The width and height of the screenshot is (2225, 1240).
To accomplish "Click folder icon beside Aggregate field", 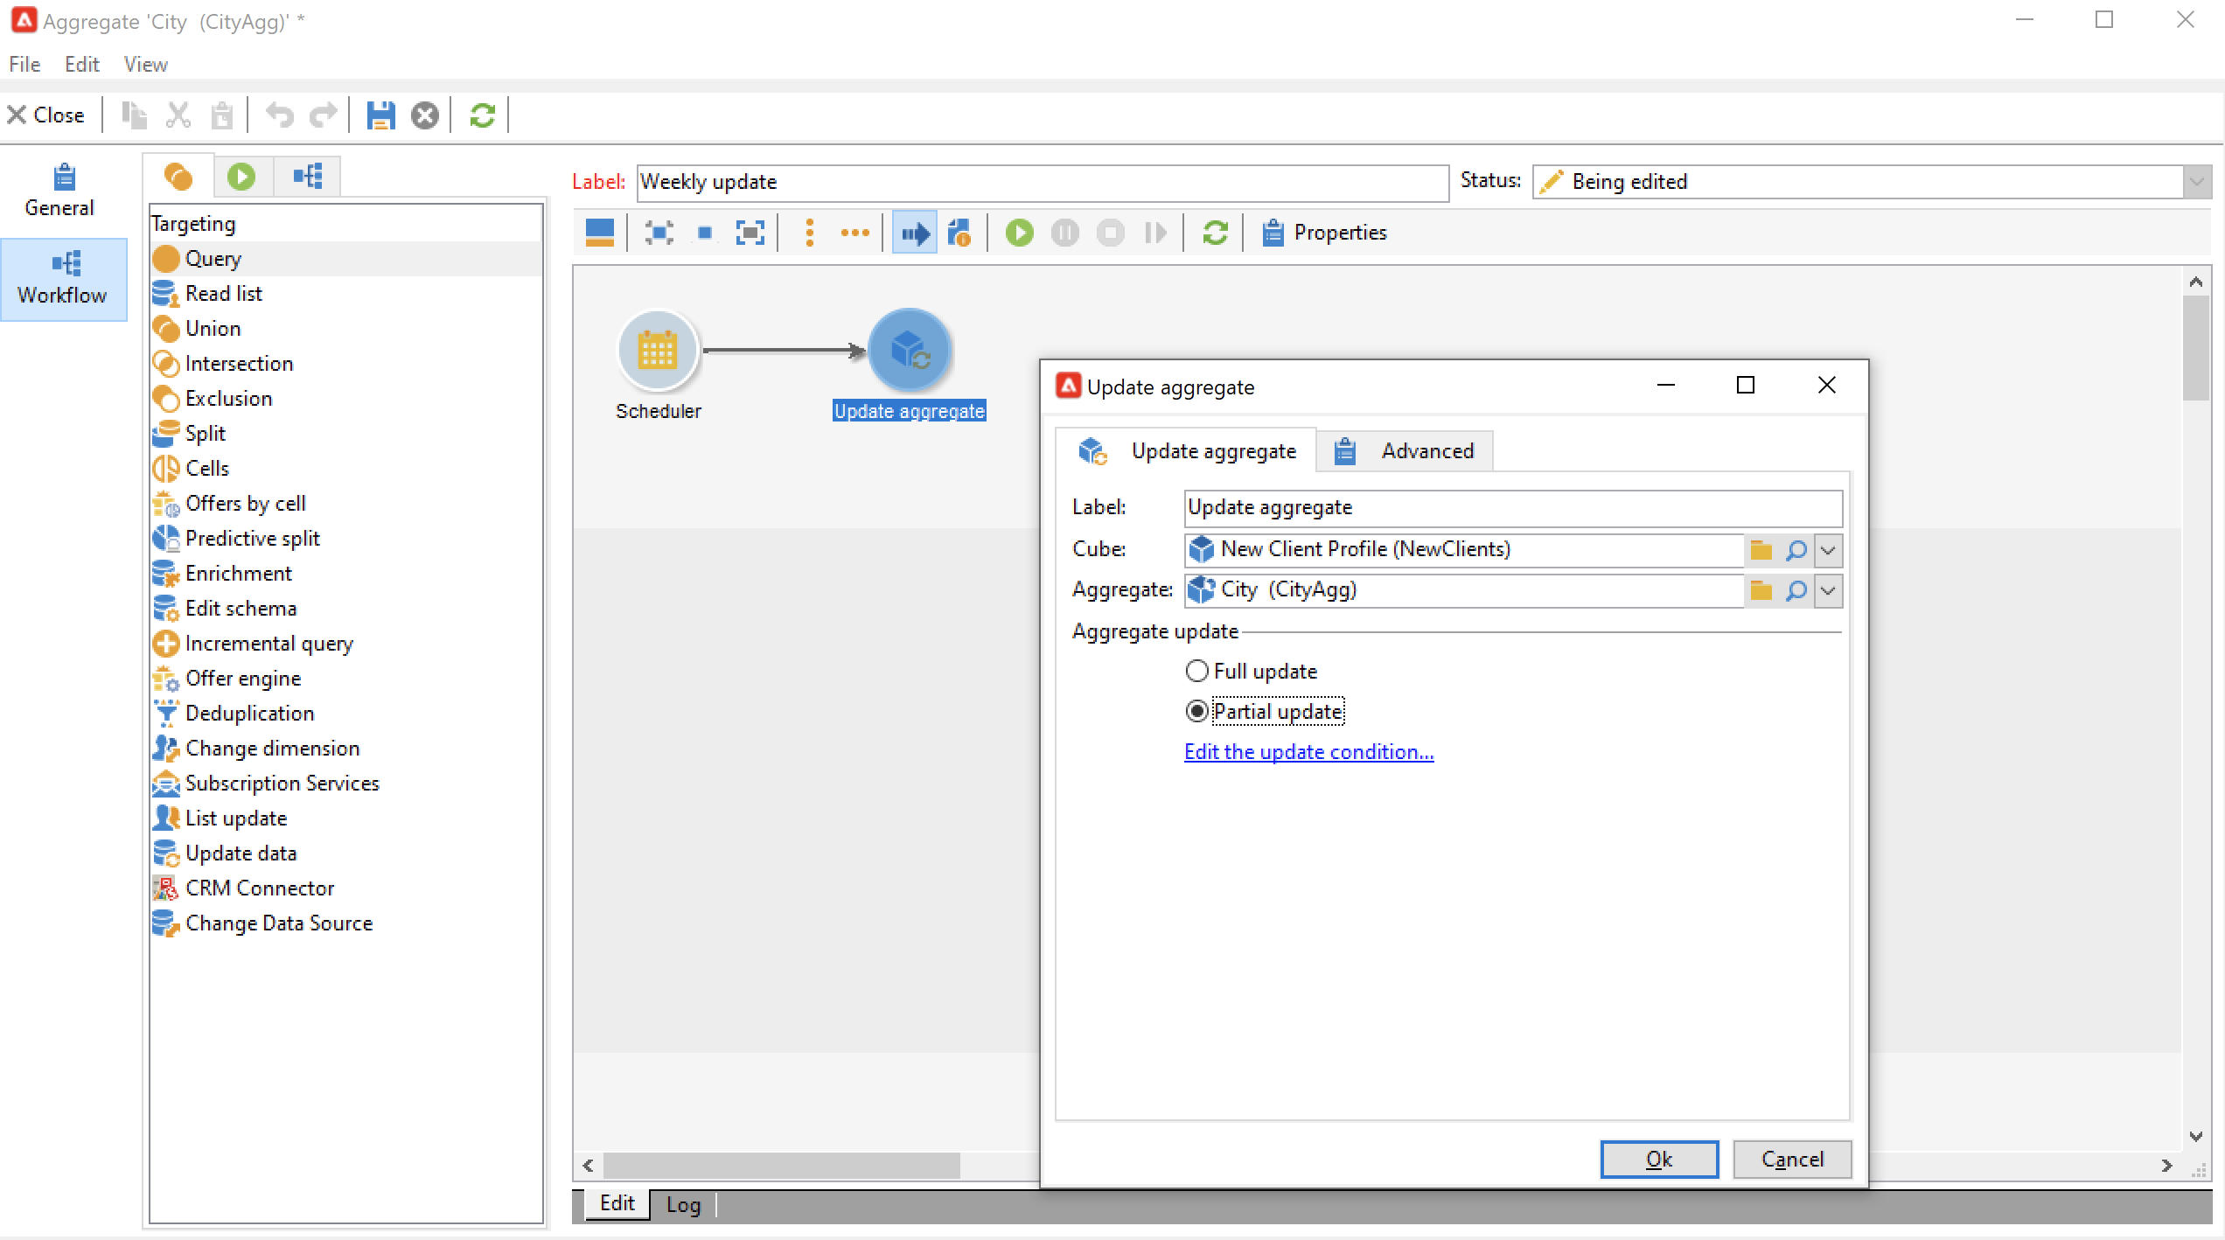I will click(1761, 590).
